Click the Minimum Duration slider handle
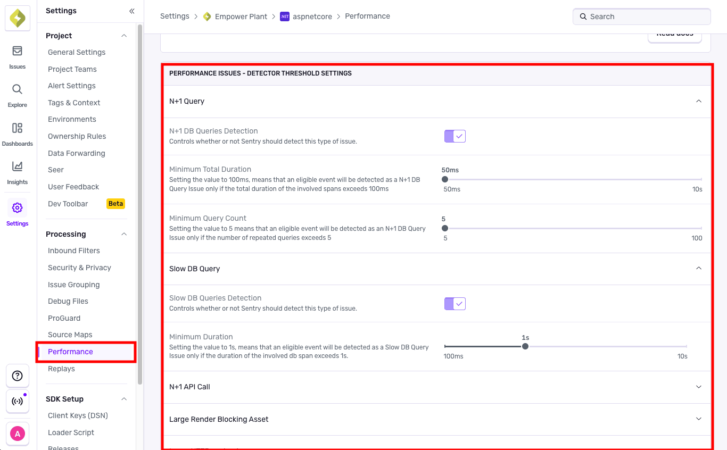Viewport: 727px width, 450px height. pyautogui.click(x=525, y=346)
